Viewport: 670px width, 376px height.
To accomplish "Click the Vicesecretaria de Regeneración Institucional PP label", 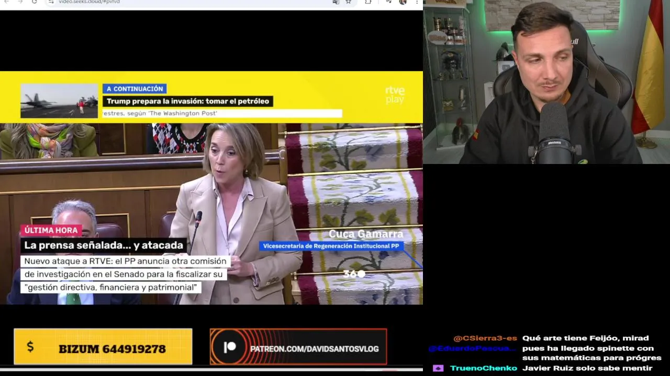I will pos(331,246).
